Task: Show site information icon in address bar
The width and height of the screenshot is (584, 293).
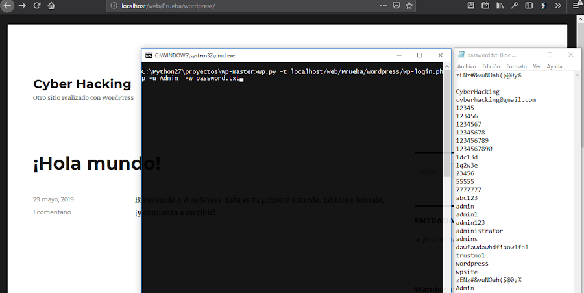Action: 114,6
